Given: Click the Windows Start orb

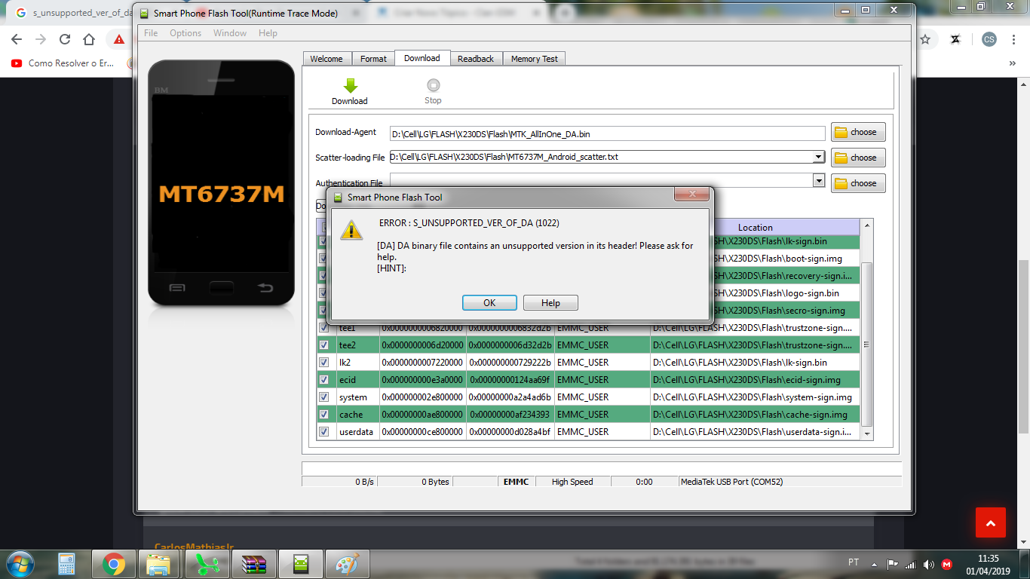Looking at the screenshot, I should point(20,564).
